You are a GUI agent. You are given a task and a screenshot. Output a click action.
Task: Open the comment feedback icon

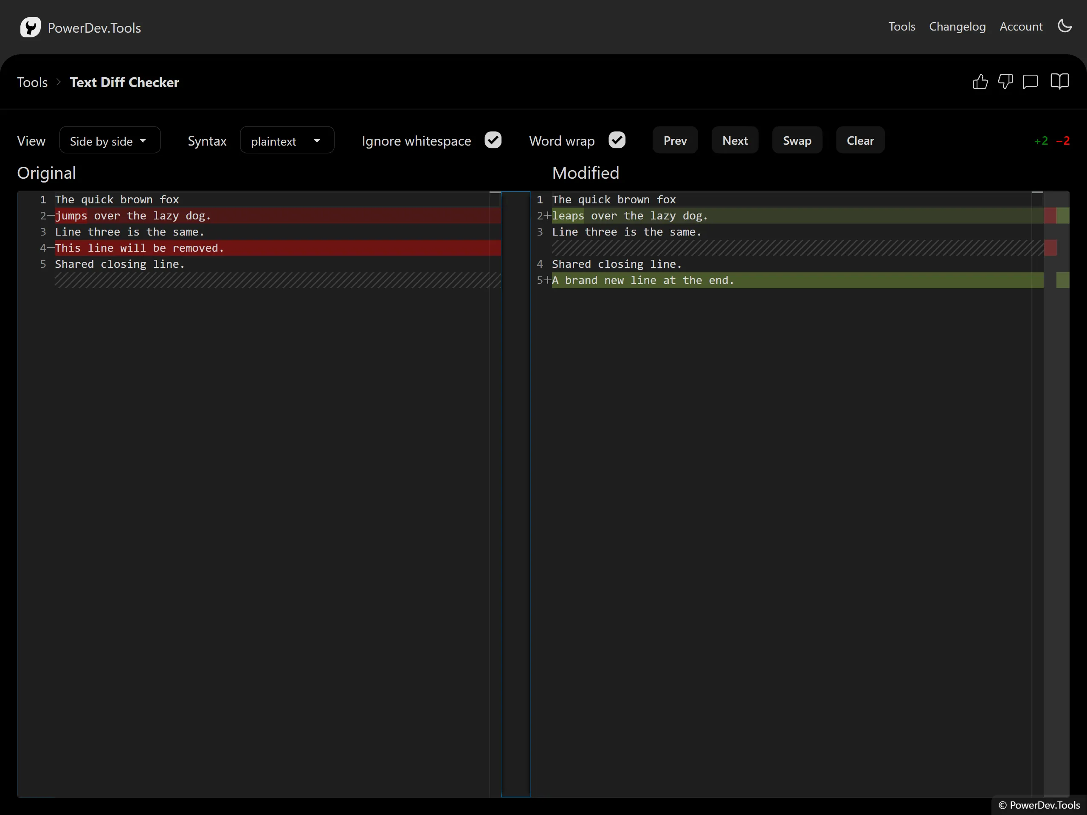[x=1030, y=81]
